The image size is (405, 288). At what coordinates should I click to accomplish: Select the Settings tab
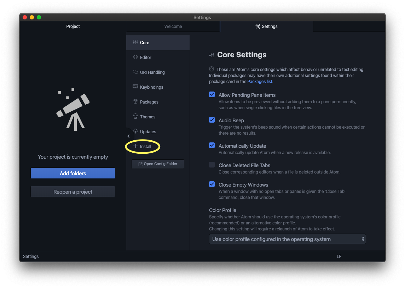266,26
